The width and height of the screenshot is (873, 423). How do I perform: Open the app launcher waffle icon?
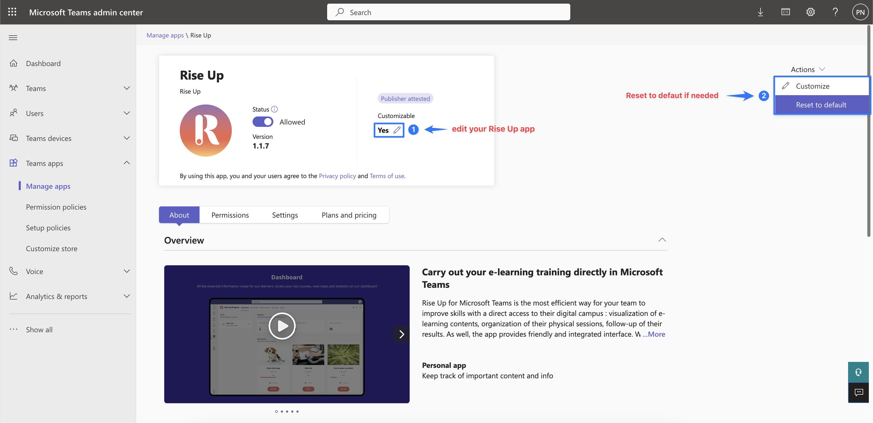(x=12, y=12)
